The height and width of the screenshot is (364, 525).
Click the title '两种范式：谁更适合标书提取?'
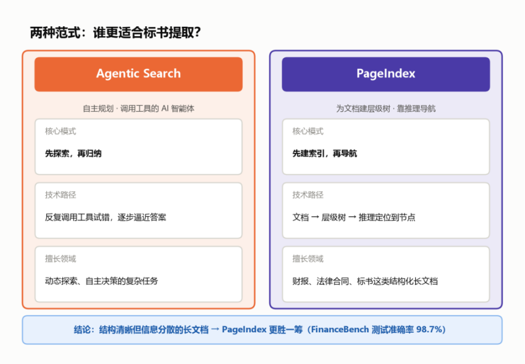[115, 33]
